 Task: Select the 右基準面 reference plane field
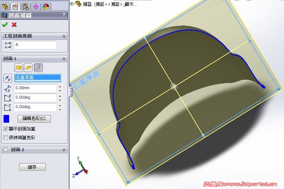tap(38, 78)
